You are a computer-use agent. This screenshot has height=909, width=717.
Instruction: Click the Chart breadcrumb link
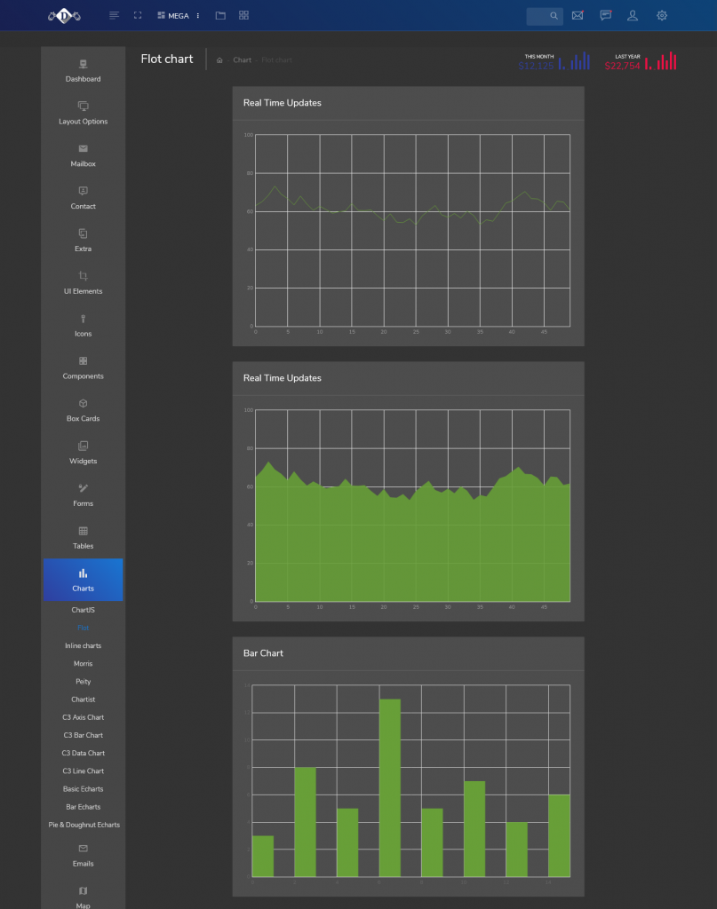242,60
